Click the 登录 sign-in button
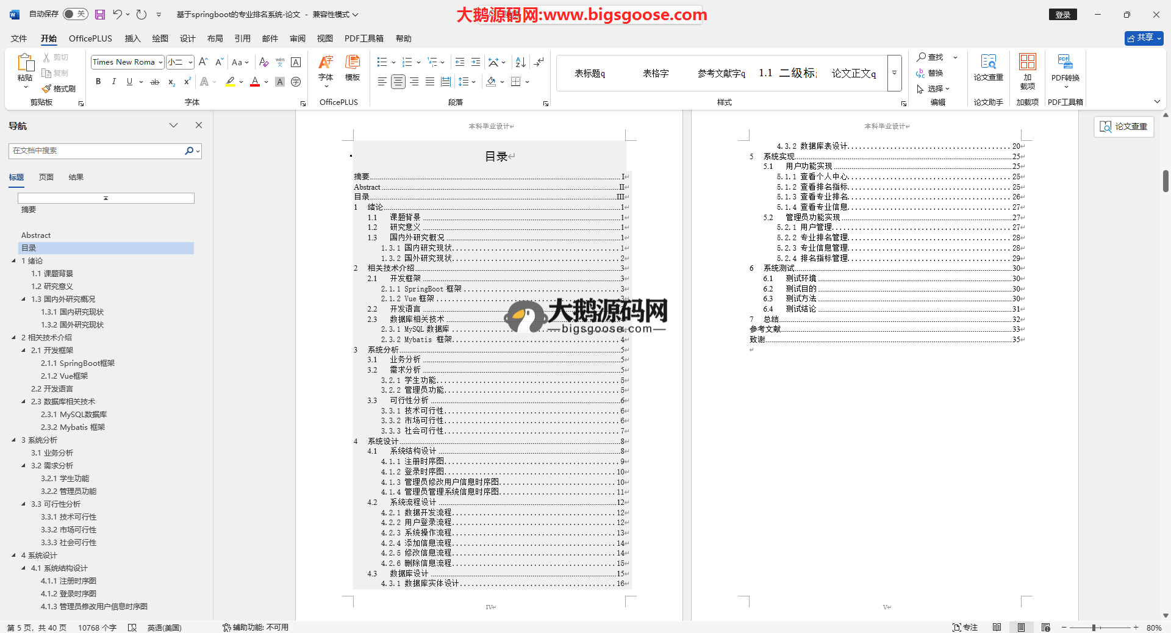Screen dimensions: 1171x633 tap(1062, 15)
